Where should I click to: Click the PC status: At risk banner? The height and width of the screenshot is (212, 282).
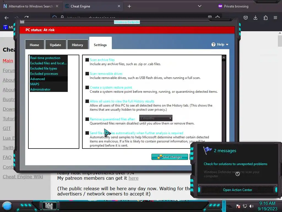[127, 30]
